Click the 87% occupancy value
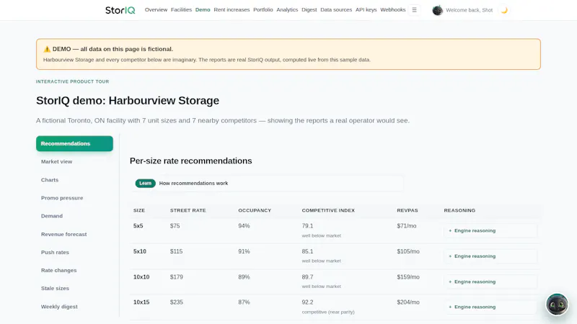The image size is (577, 324). pos(244,302)
